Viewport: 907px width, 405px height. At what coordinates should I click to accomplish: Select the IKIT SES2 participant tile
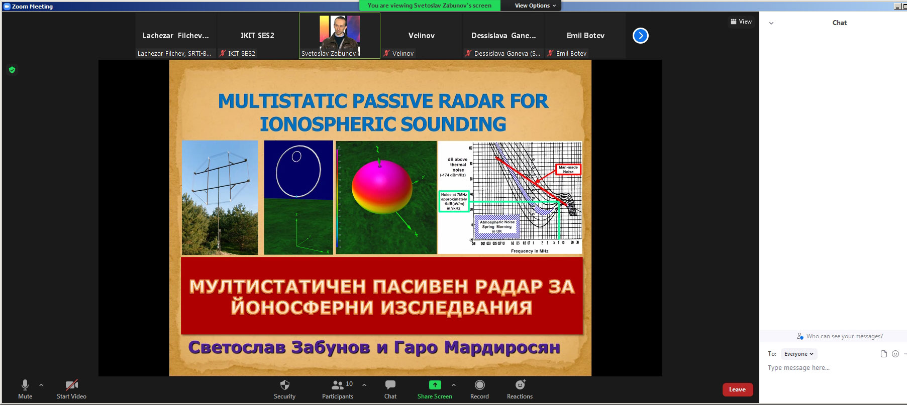point(257,36)
